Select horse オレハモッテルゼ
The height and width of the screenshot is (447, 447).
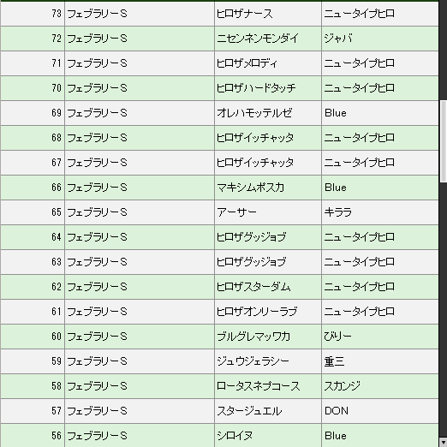pyautogui.click(x=254, y=113)
